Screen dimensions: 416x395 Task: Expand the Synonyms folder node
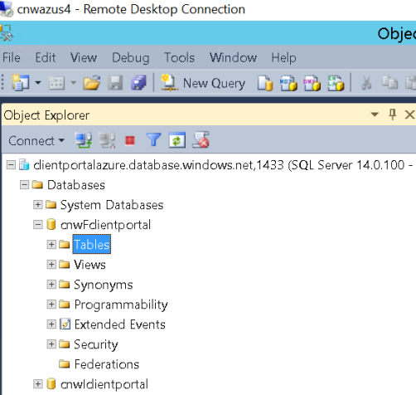pos(51,285)
